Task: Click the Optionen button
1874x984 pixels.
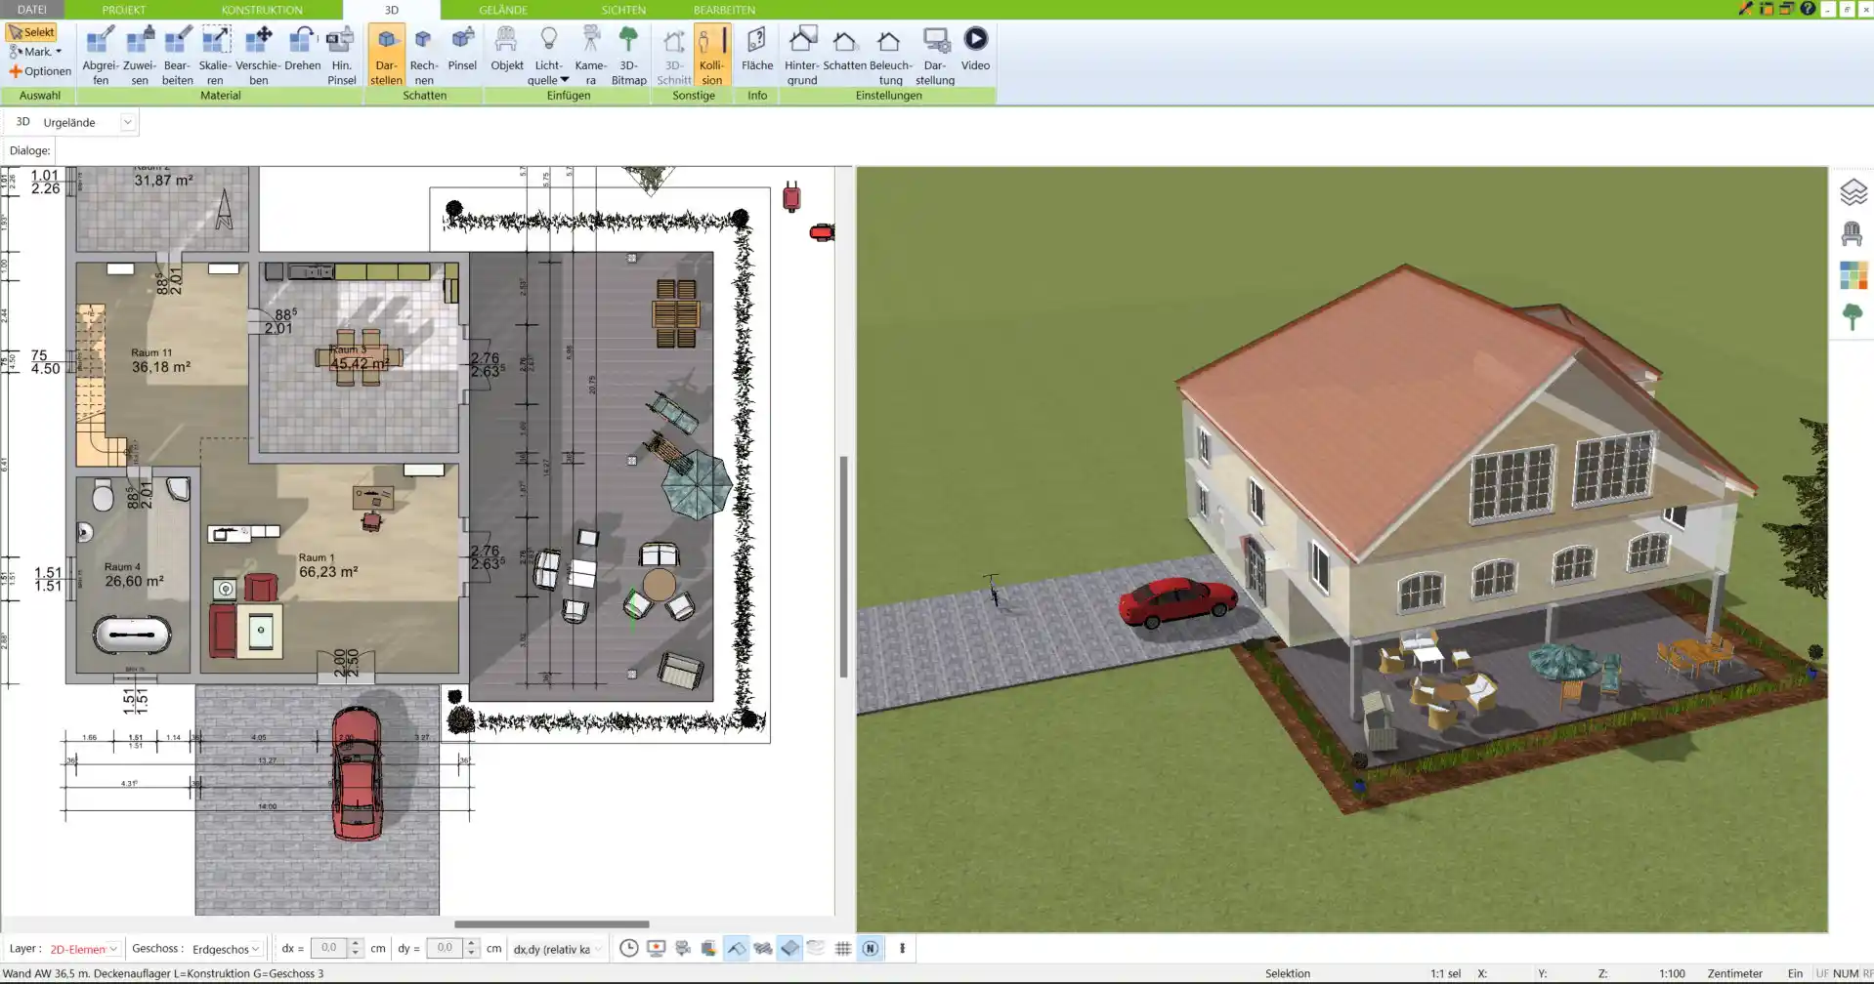Action: pos(40,71)
